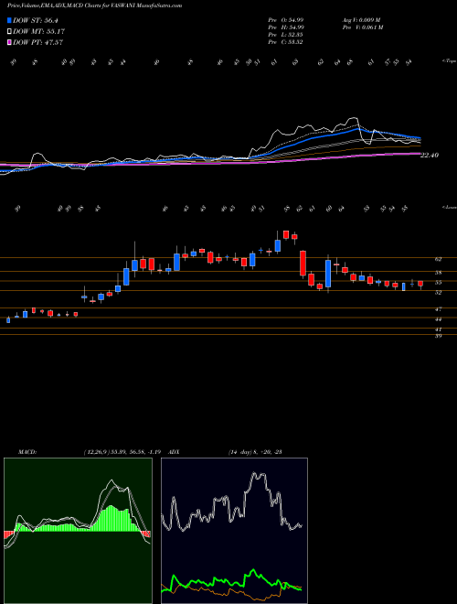This screenshot has height=604, width=457.
Task: Click the ADX (14 day) values text
Action: (255, 452)
